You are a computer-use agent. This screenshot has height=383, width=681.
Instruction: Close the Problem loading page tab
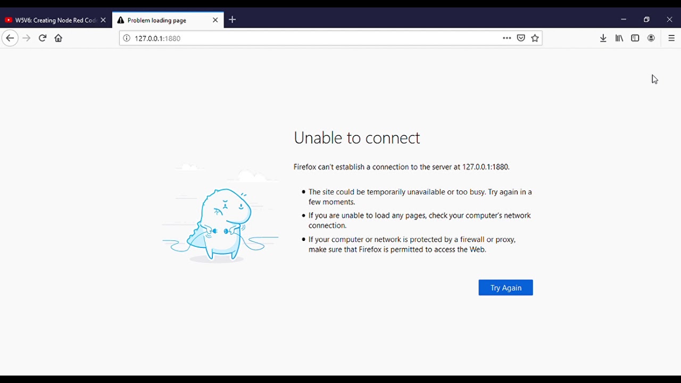point(215,20)
